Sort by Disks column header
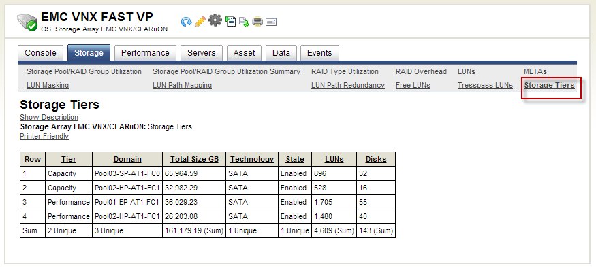This screenshot has width=596, height=274. (x=376, y=159)
